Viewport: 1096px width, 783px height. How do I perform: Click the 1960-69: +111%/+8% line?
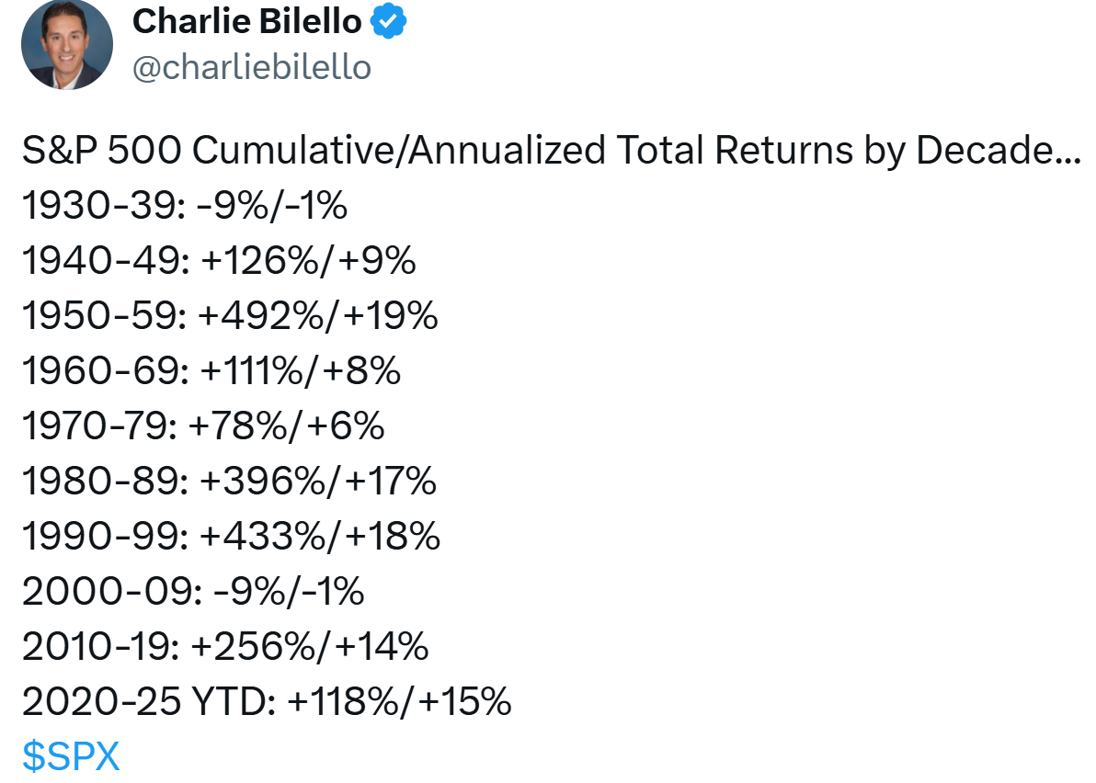pos(211,372)
